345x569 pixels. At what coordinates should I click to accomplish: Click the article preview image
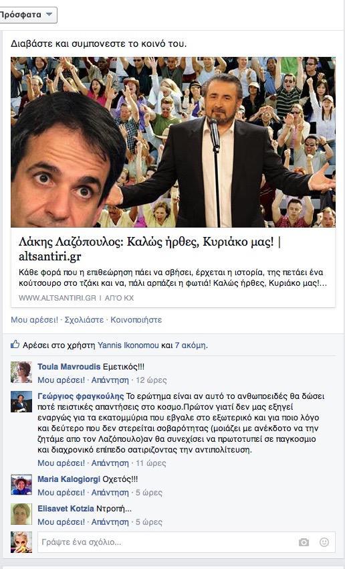(173, 142)
